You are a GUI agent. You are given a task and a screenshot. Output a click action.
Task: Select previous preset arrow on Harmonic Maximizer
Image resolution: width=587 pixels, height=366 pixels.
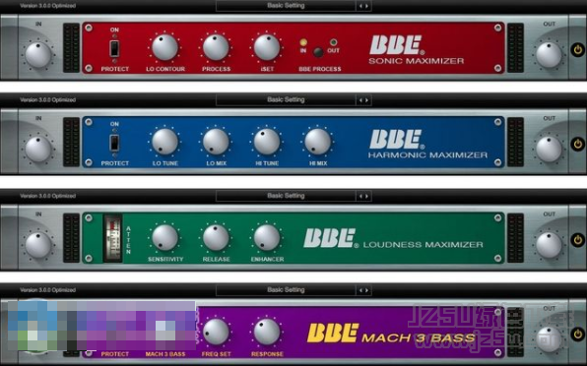360,100
